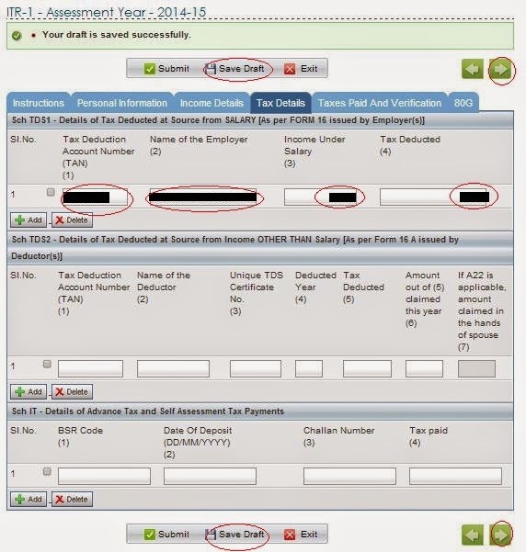Click Name of the Deductor field

173,368
